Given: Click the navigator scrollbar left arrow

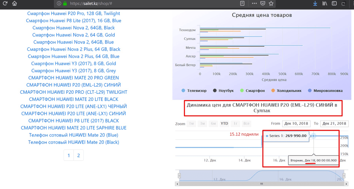Looking at the screenshot, I should (x=177, y=184).
